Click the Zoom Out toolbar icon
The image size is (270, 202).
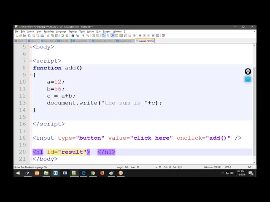click(x=87, y=35)
